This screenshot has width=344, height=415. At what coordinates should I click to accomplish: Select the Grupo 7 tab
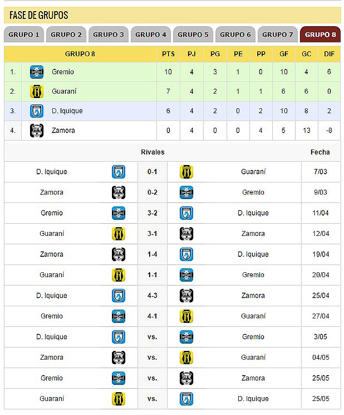pos(278,34)
